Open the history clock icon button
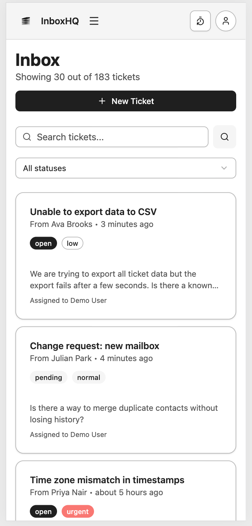The image size is (252, 526). pyautogui.click(x=200, y=21)
